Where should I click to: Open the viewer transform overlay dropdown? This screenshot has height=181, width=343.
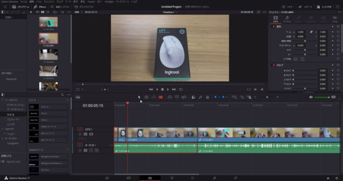(82, 90)
